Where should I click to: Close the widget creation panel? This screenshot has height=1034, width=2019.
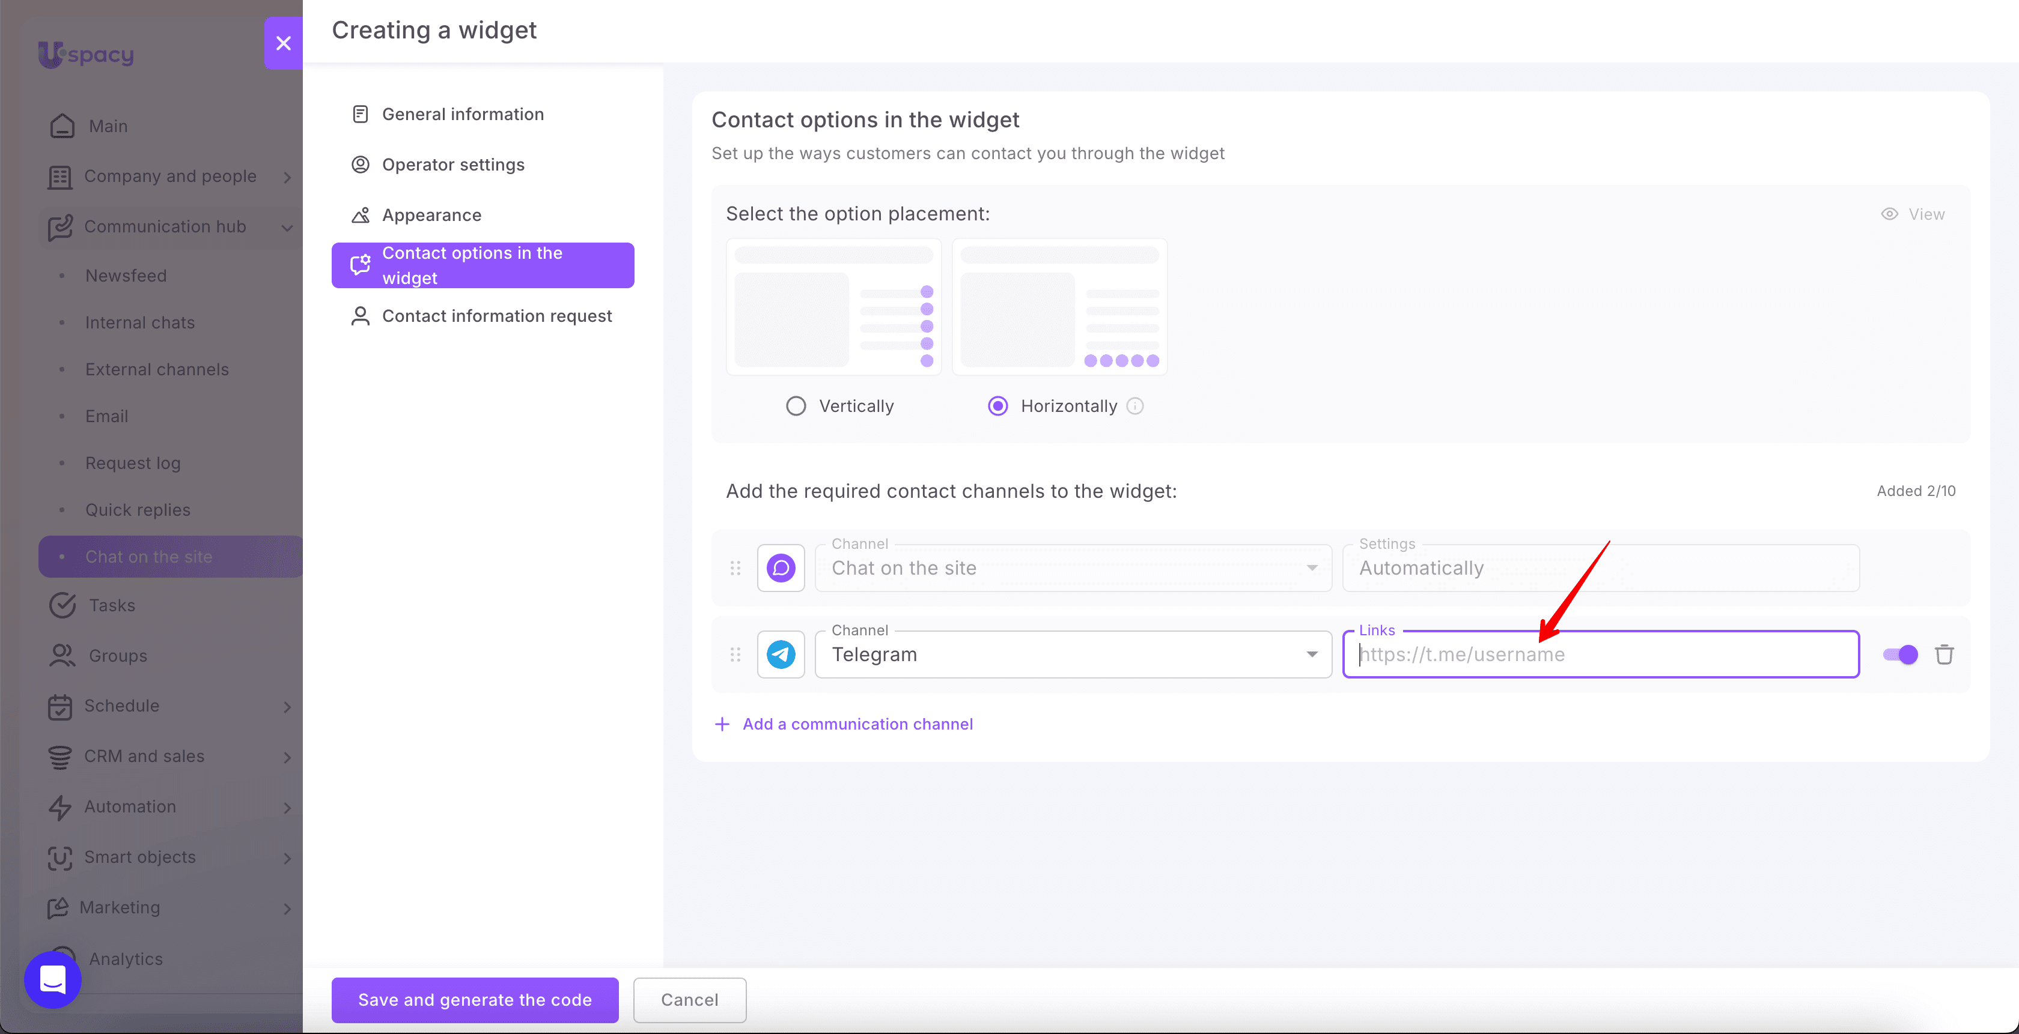tap(284, 43)
